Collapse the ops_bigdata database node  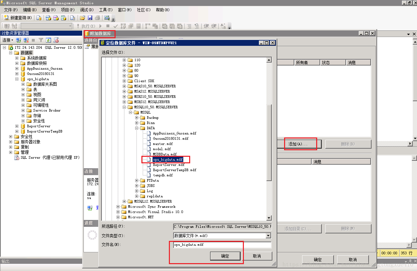click(x=17, y=79)
